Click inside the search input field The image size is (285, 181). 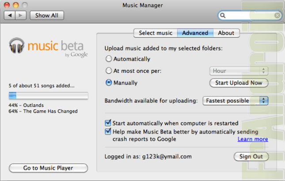click(x=250, y=15)
